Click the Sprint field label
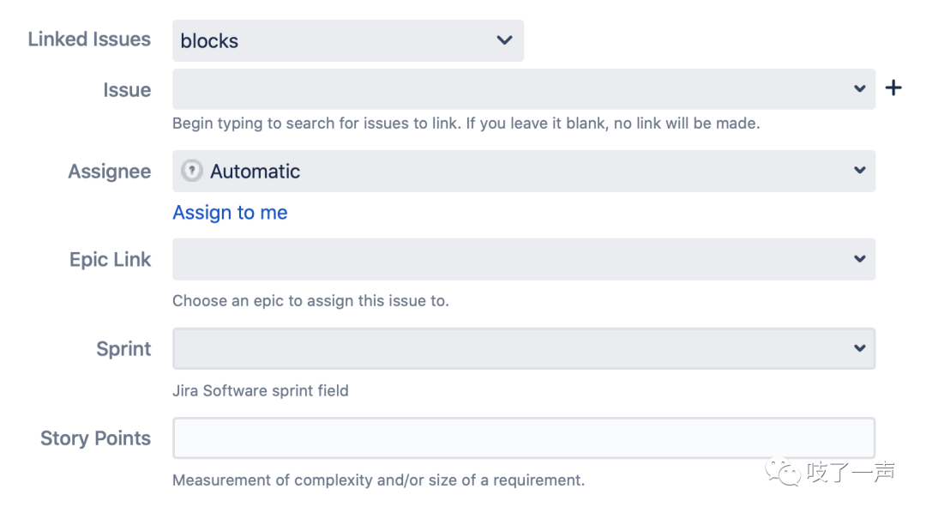Image resolution: width=926 pixels, height=513 pixels. (x=123, y=348)
